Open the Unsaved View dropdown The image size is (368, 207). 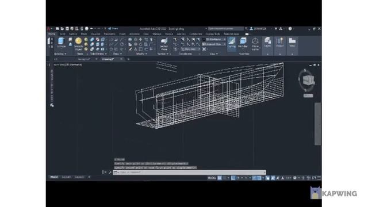tap(214, 44)
